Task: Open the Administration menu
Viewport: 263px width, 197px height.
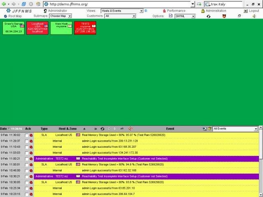Action: [216, 11]
